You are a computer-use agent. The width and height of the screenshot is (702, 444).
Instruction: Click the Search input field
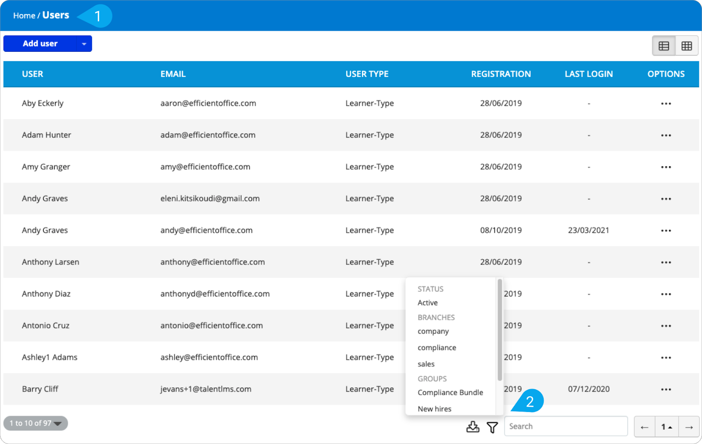click(566, 426)
